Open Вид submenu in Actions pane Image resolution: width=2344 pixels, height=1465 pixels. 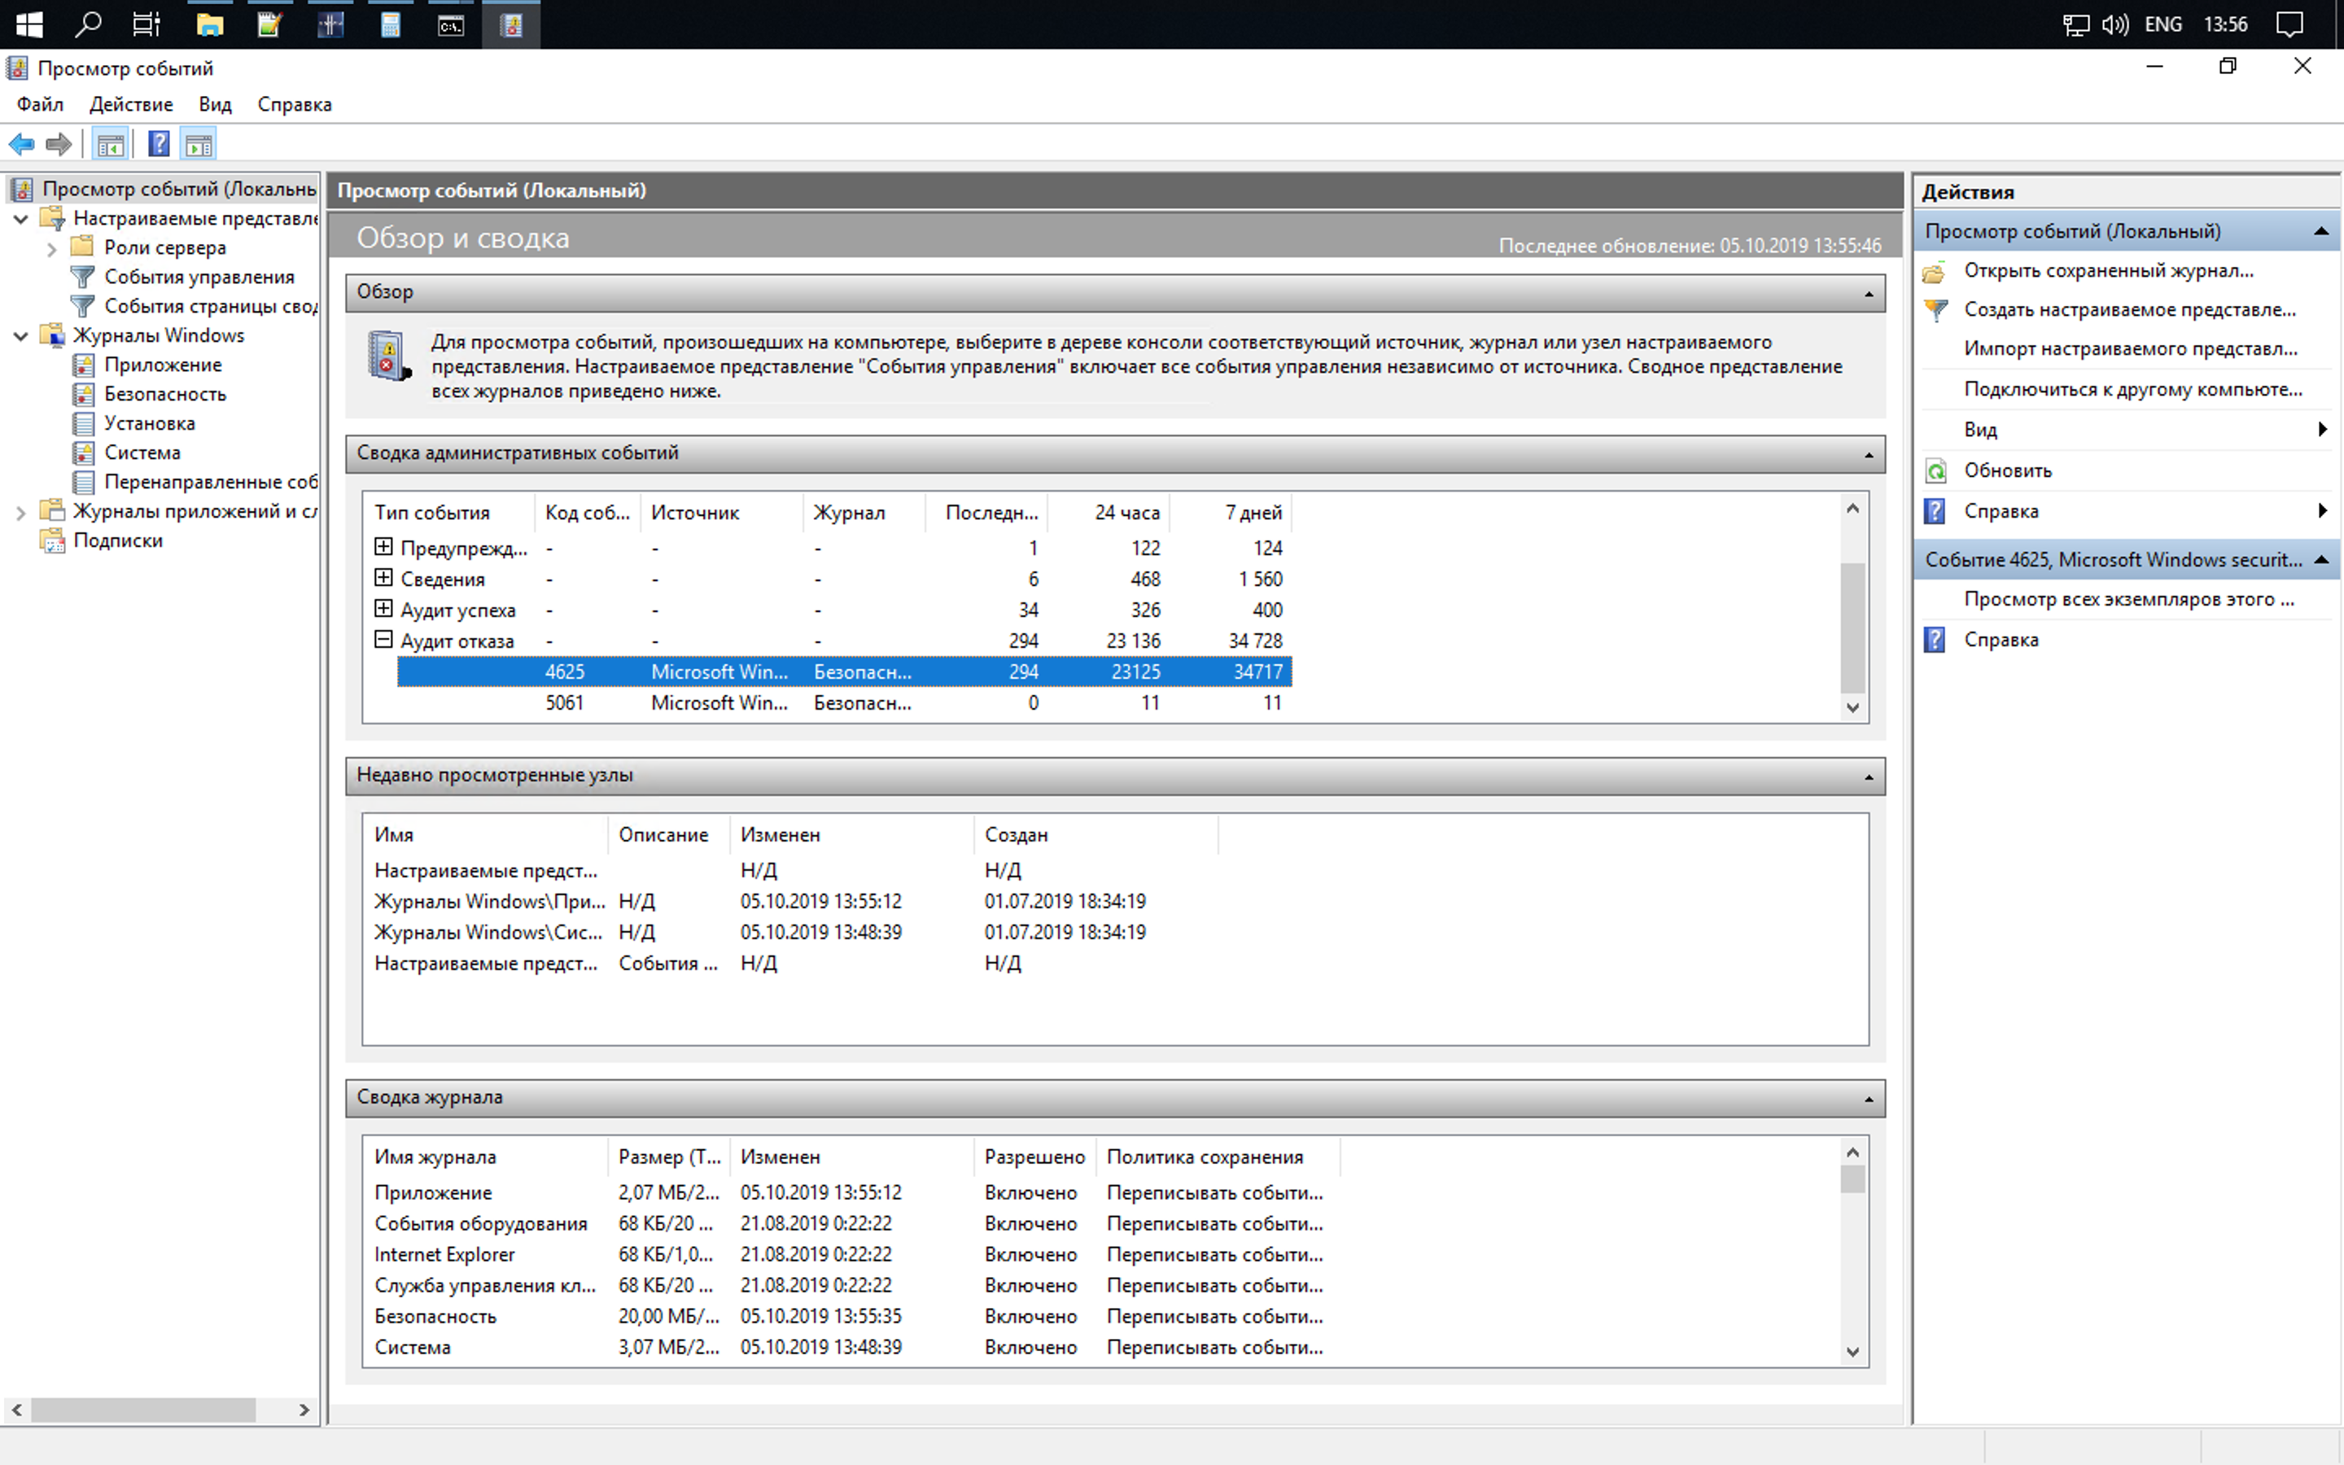pos(2126,431)
